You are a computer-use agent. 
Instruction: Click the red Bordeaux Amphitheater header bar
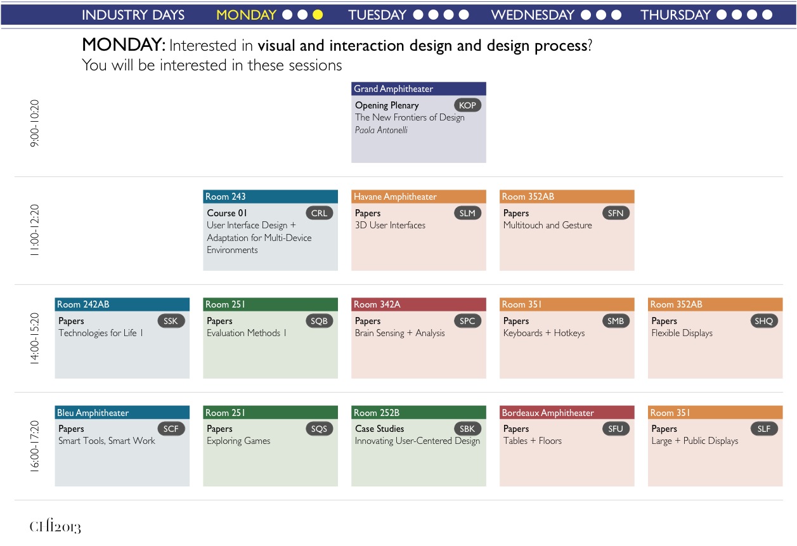tap(567, 412)
